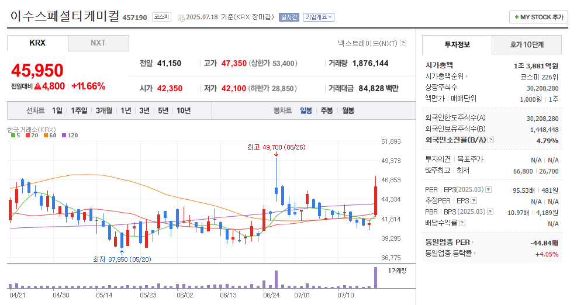Click the sector change +4.05%
This screenshot has width=577, height=305.
tap(547, 254)
